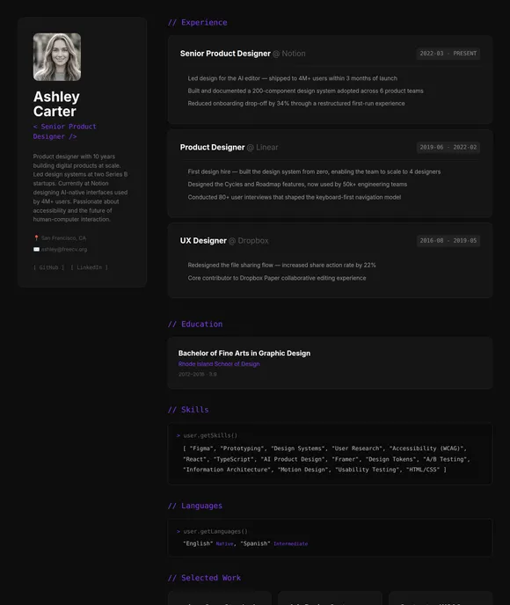Click the user.getSkills() prompt line

207,435
